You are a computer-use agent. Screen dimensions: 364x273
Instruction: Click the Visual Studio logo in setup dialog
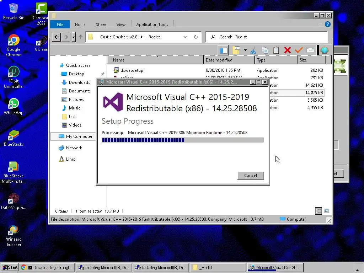point(113,102)
